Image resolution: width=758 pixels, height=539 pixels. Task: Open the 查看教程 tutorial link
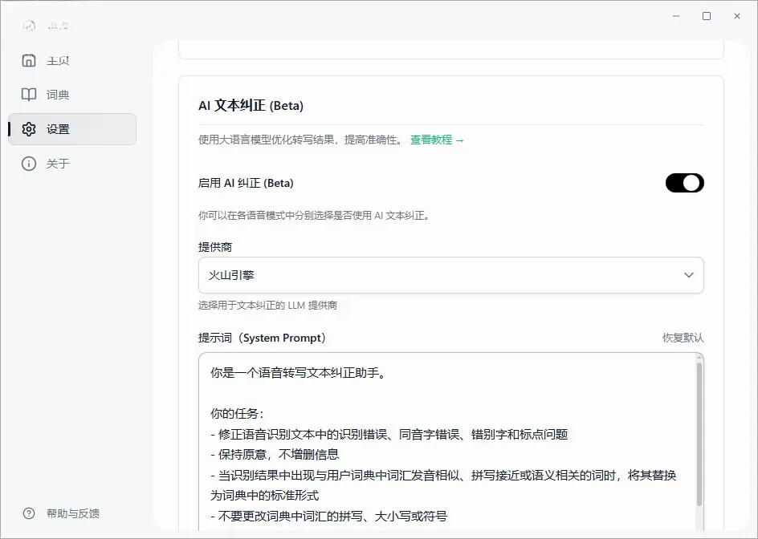[437, 140]
